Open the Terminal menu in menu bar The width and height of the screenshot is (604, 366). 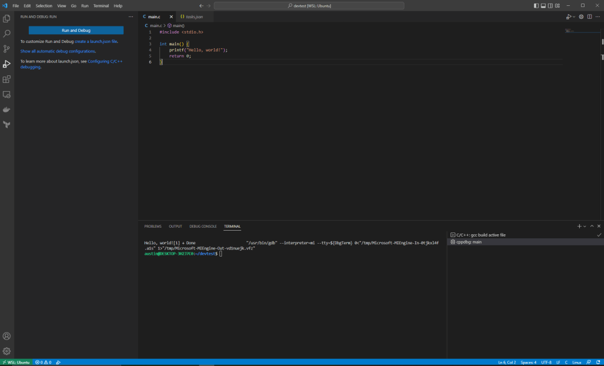(101, 5)
